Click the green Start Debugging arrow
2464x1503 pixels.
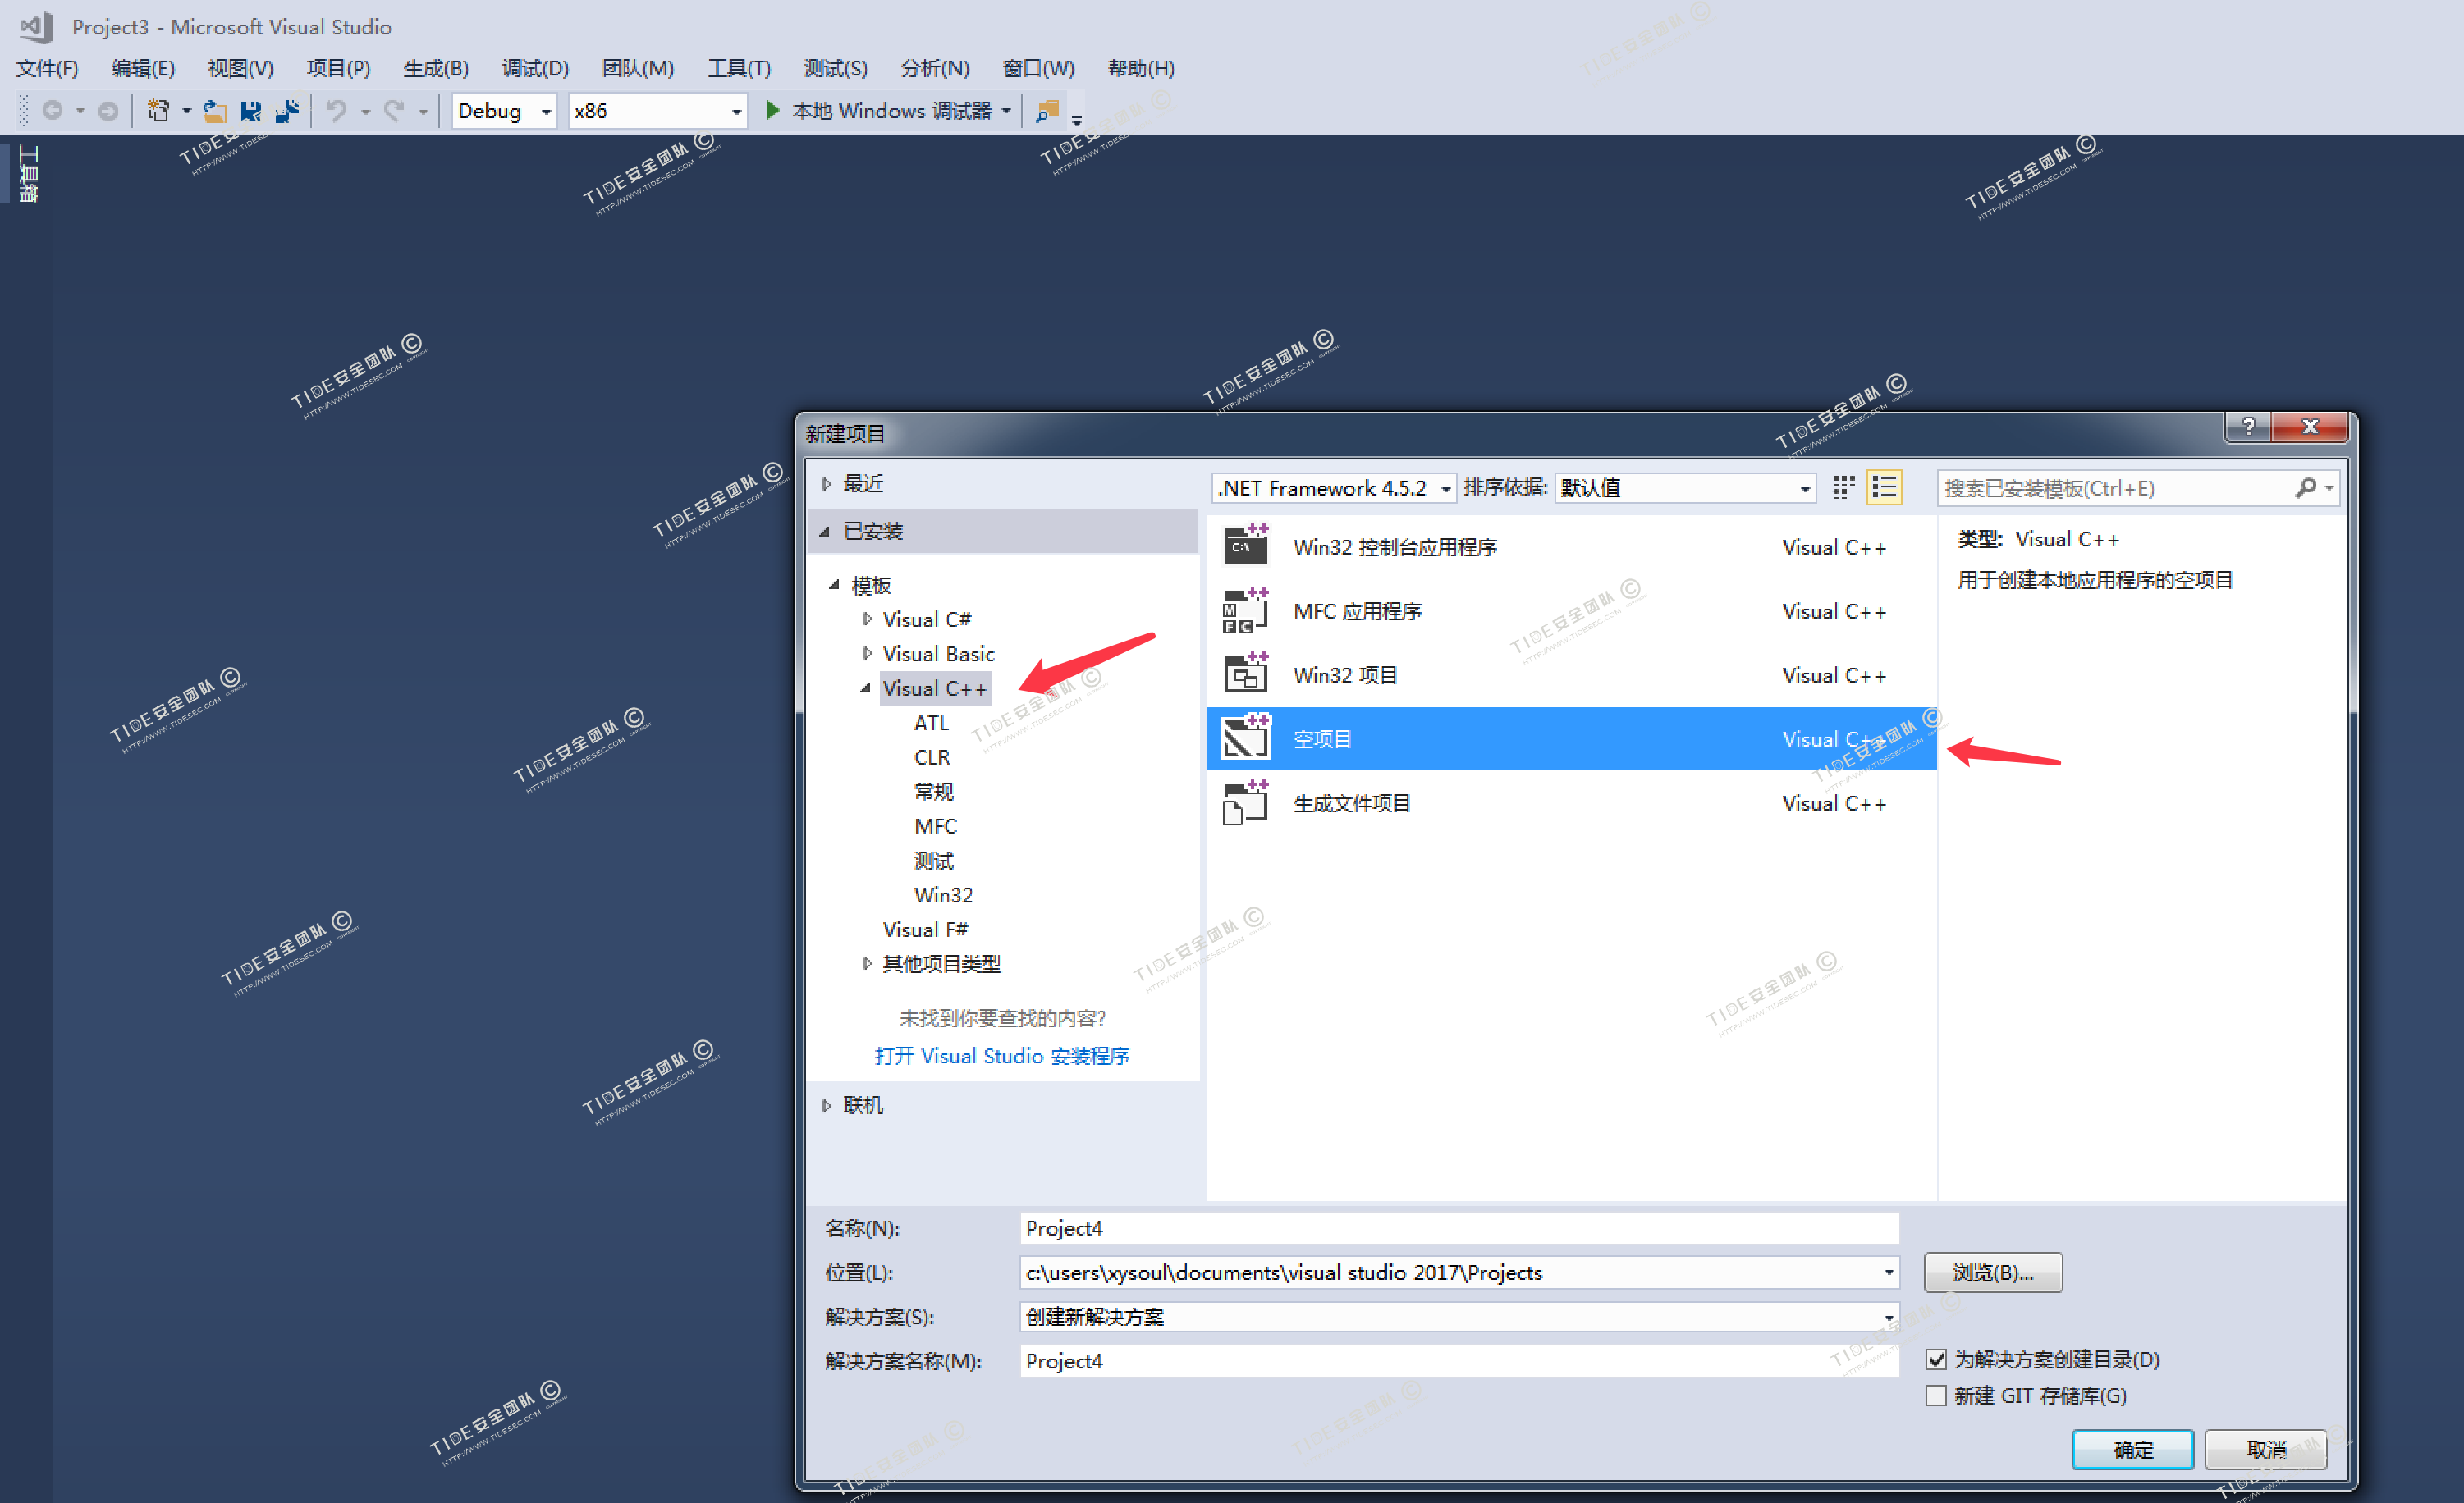[x=772, y=111]
